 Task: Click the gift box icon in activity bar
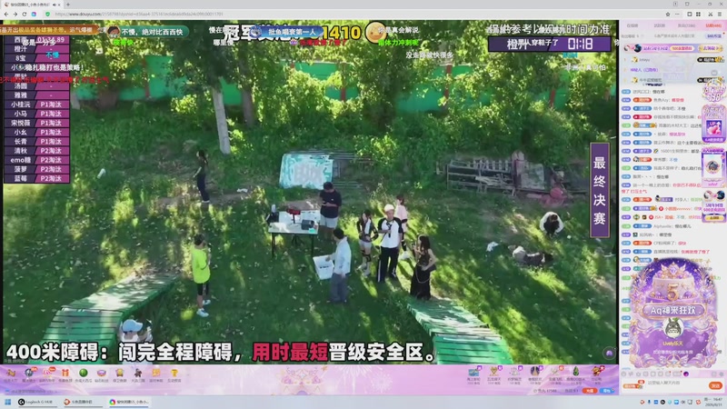65,373
